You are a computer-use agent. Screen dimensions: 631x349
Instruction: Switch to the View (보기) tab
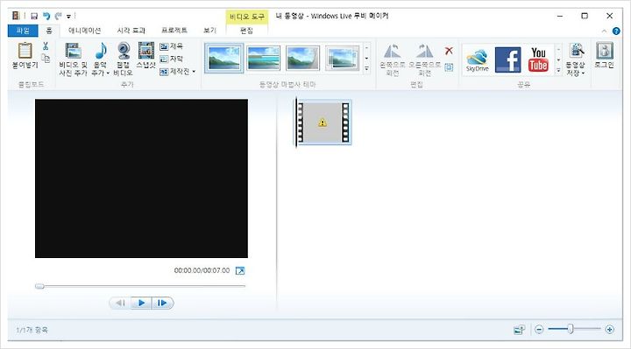(x=209, y=31)
